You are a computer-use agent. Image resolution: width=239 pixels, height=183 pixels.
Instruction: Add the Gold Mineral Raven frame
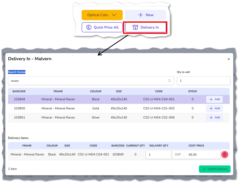214,108
